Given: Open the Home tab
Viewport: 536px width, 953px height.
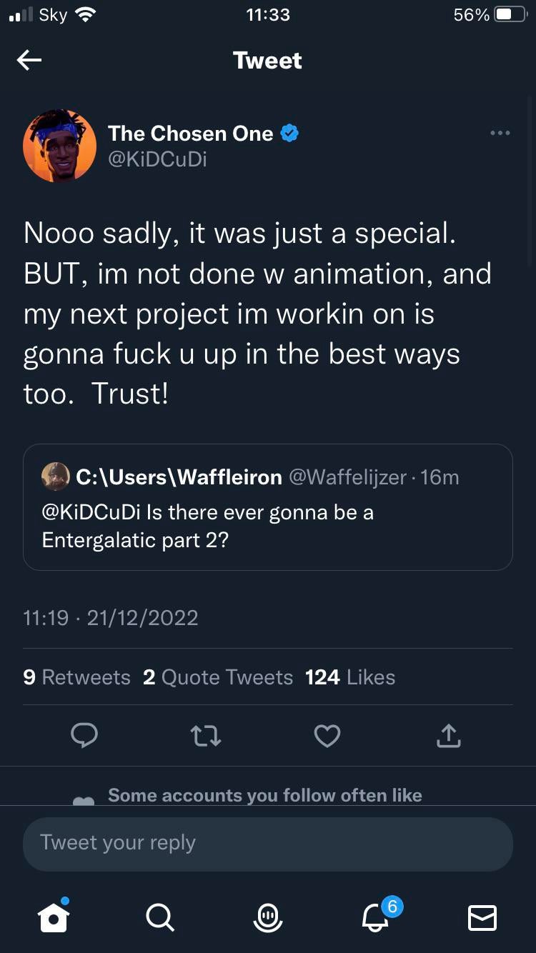Looking at the screenshot, I should pos(54,915).
